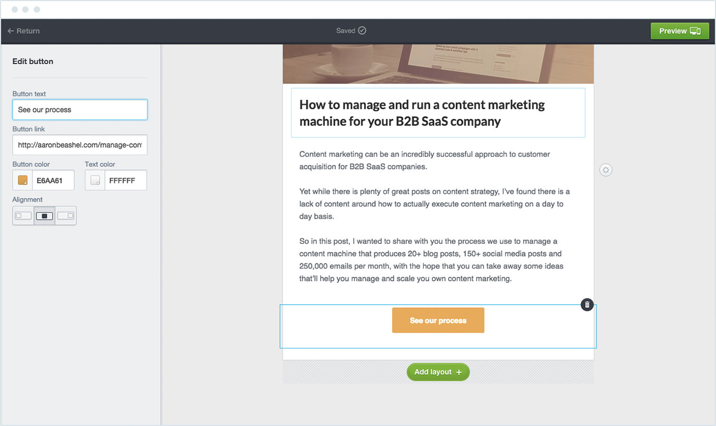Click the Button link URL field
The image size is (716, 426).
point(80,145)
